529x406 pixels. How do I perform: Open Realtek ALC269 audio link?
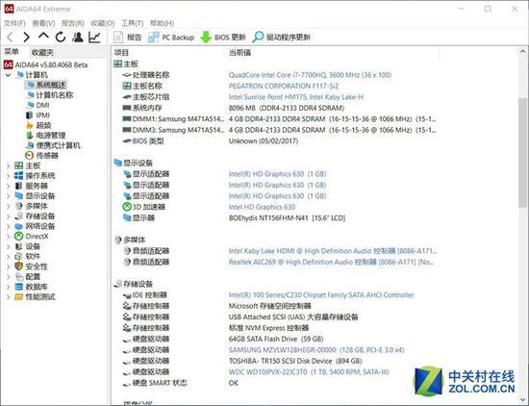(331, 262)
